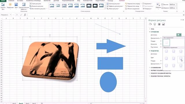Click into the Height (Высота) size field
The width and height of the screenshot is (185, 104).
173,5
